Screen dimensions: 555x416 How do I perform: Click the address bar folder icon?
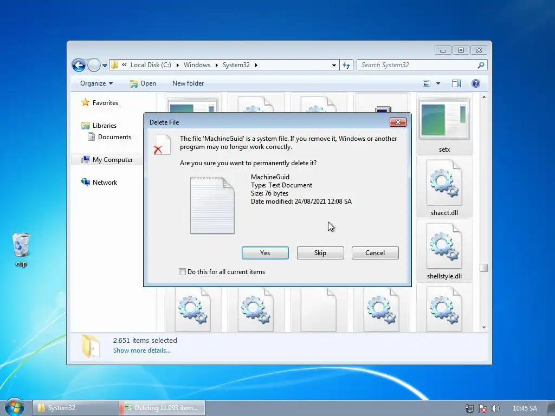(115, 65)
